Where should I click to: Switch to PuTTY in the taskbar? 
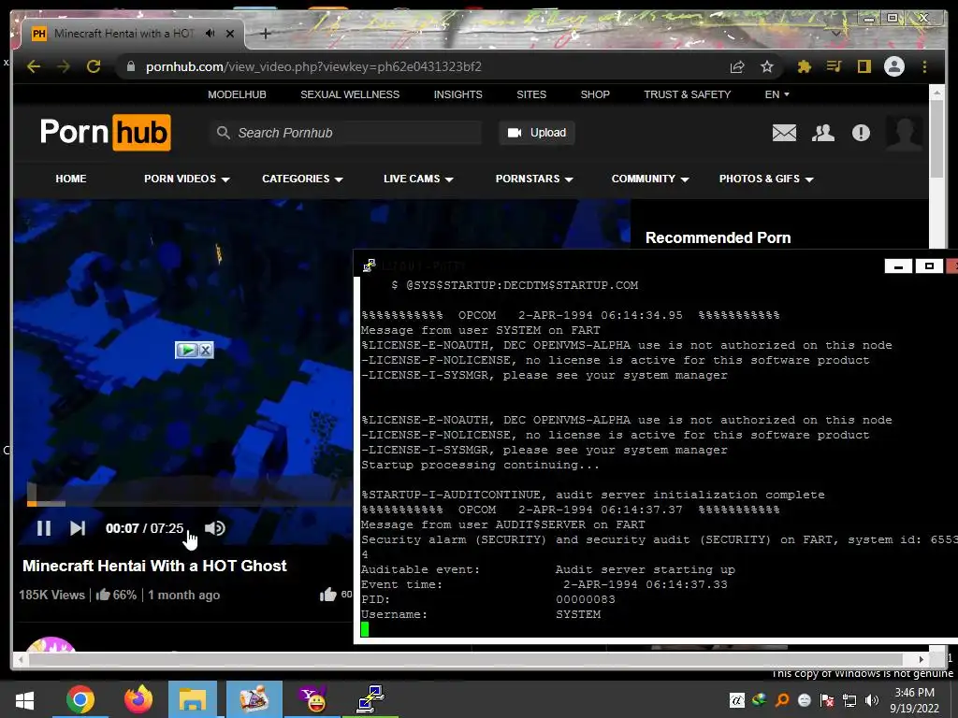coord(370,699)
